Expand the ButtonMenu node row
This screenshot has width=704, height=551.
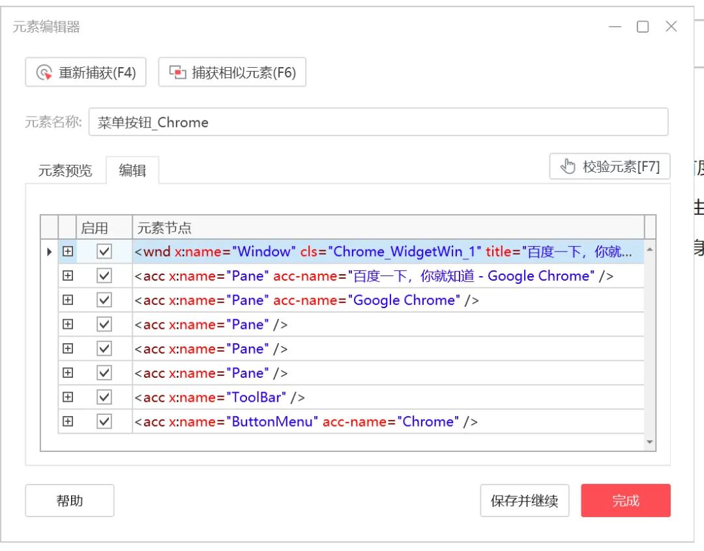tap(68, 421)
